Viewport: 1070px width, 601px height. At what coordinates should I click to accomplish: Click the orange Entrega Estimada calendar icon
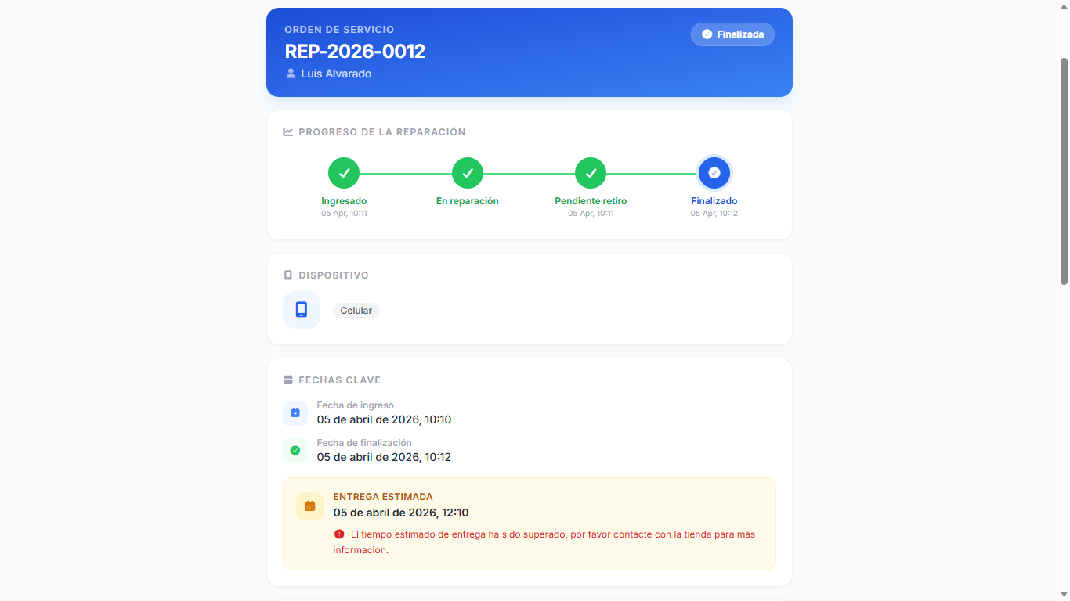[x=310, y=506]
